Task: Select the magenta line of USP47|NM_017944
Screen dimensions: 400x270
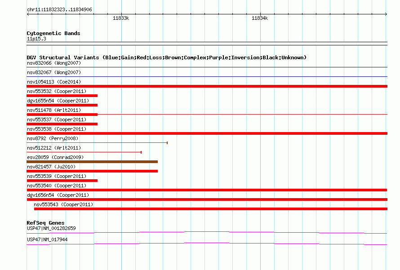Action: pos(207,244)
